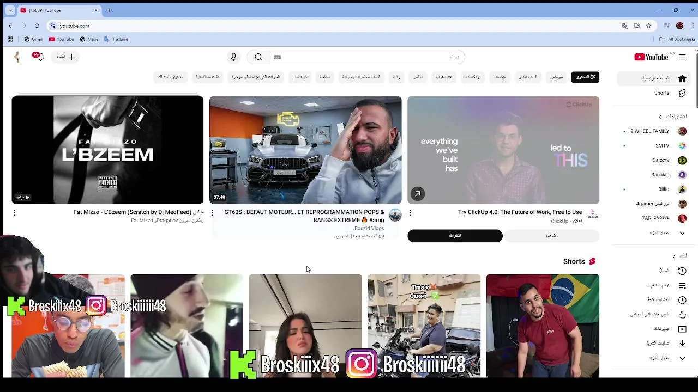Image resolution: width=698 pixels, height=392 pixels.
Task: Go to Home in the sidebar
Action: (655, 78)
